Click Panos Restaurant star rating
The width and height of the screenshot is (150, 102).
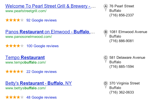[x=14, y=46]
